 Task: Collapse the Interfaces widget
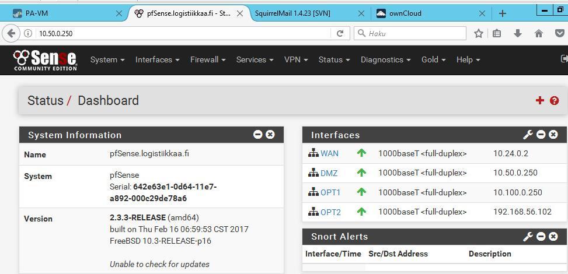(x=541, y=135)
